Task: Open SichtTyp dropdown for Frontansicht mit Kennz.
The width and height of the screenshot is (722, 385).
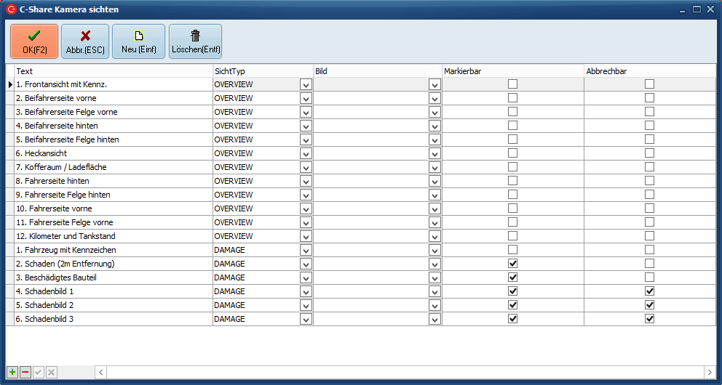Action: [x=306, y=85]
